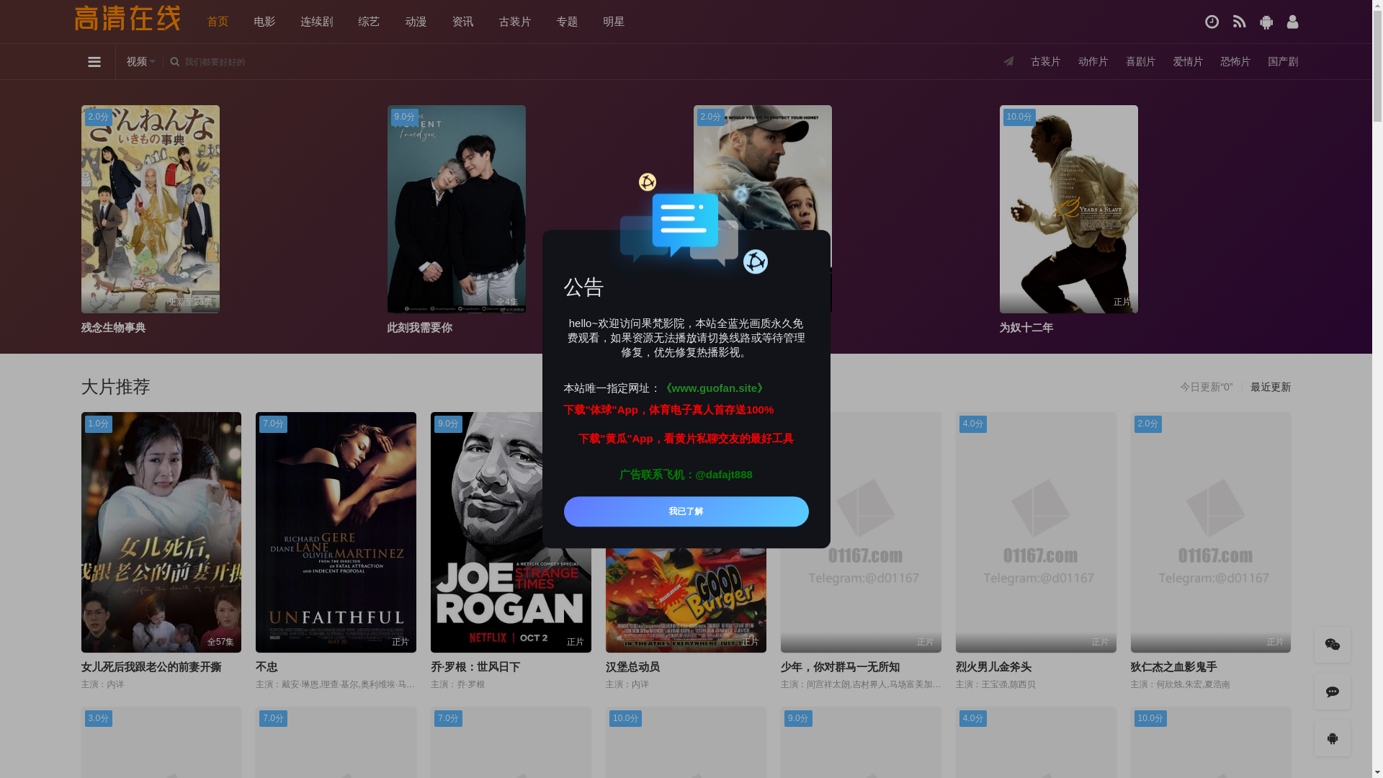Open the 动漫 menu item
1383x778 pixels.
click(416, 22)
